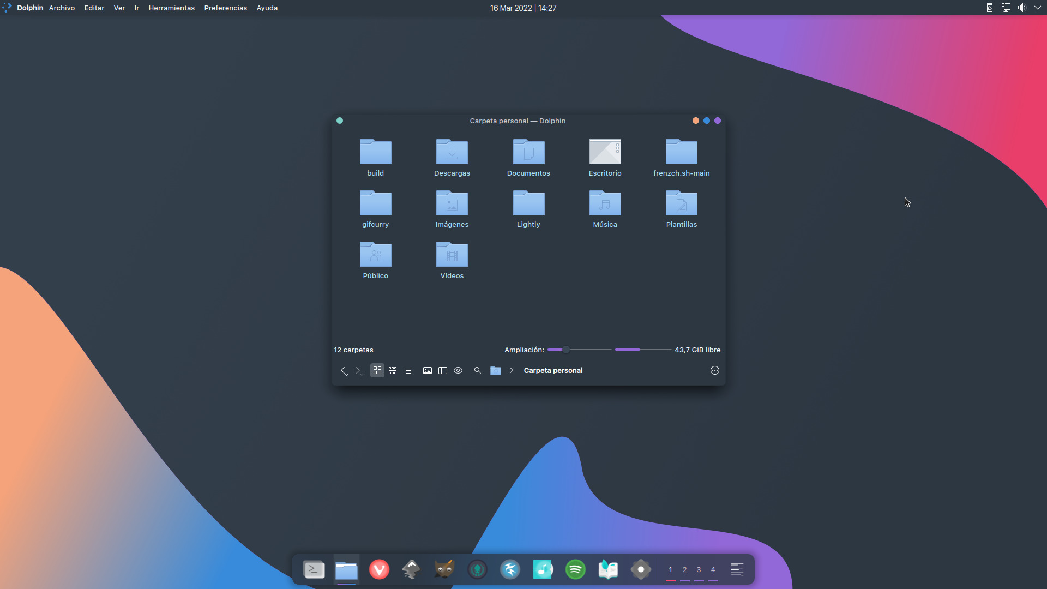The width and height of the screenshot is (1047, 589).
Task: Toggle hidden files with the eye icon
Action: point(458,371)
